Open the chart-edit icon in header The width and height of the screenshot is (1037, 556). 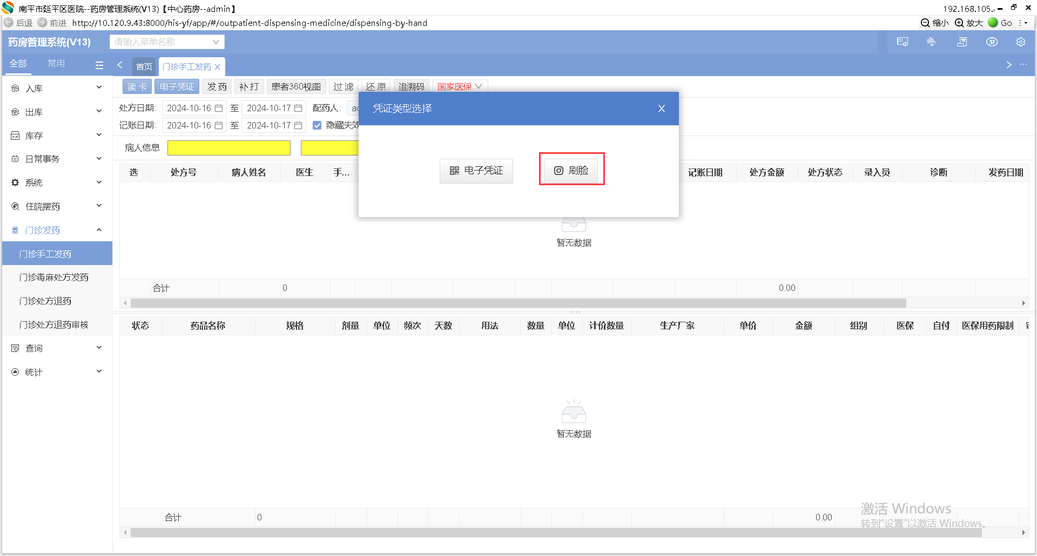pos(932,42)
